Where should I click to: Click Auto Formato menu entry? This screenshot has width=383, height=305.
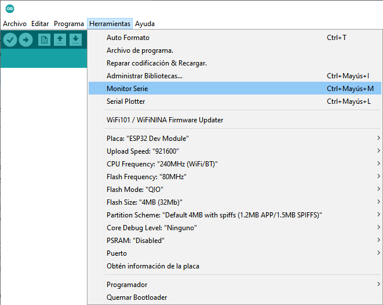tap(235, 38)
